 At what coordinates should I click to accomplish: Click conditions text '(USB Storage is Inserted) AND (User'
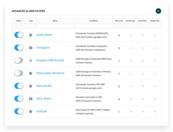coord(93,59)
